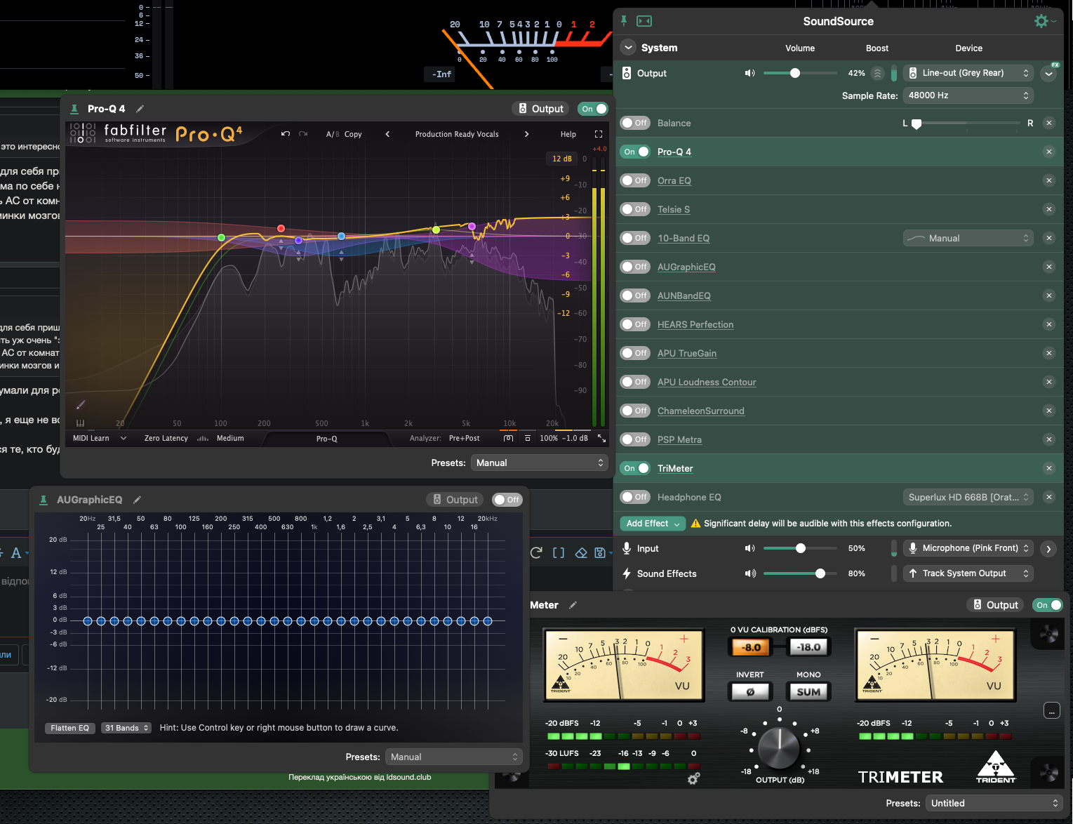Click Copy in the Pro-Q 4 top bar
The width and height of the screenshot is (1073, 824).
pos(353,134)
